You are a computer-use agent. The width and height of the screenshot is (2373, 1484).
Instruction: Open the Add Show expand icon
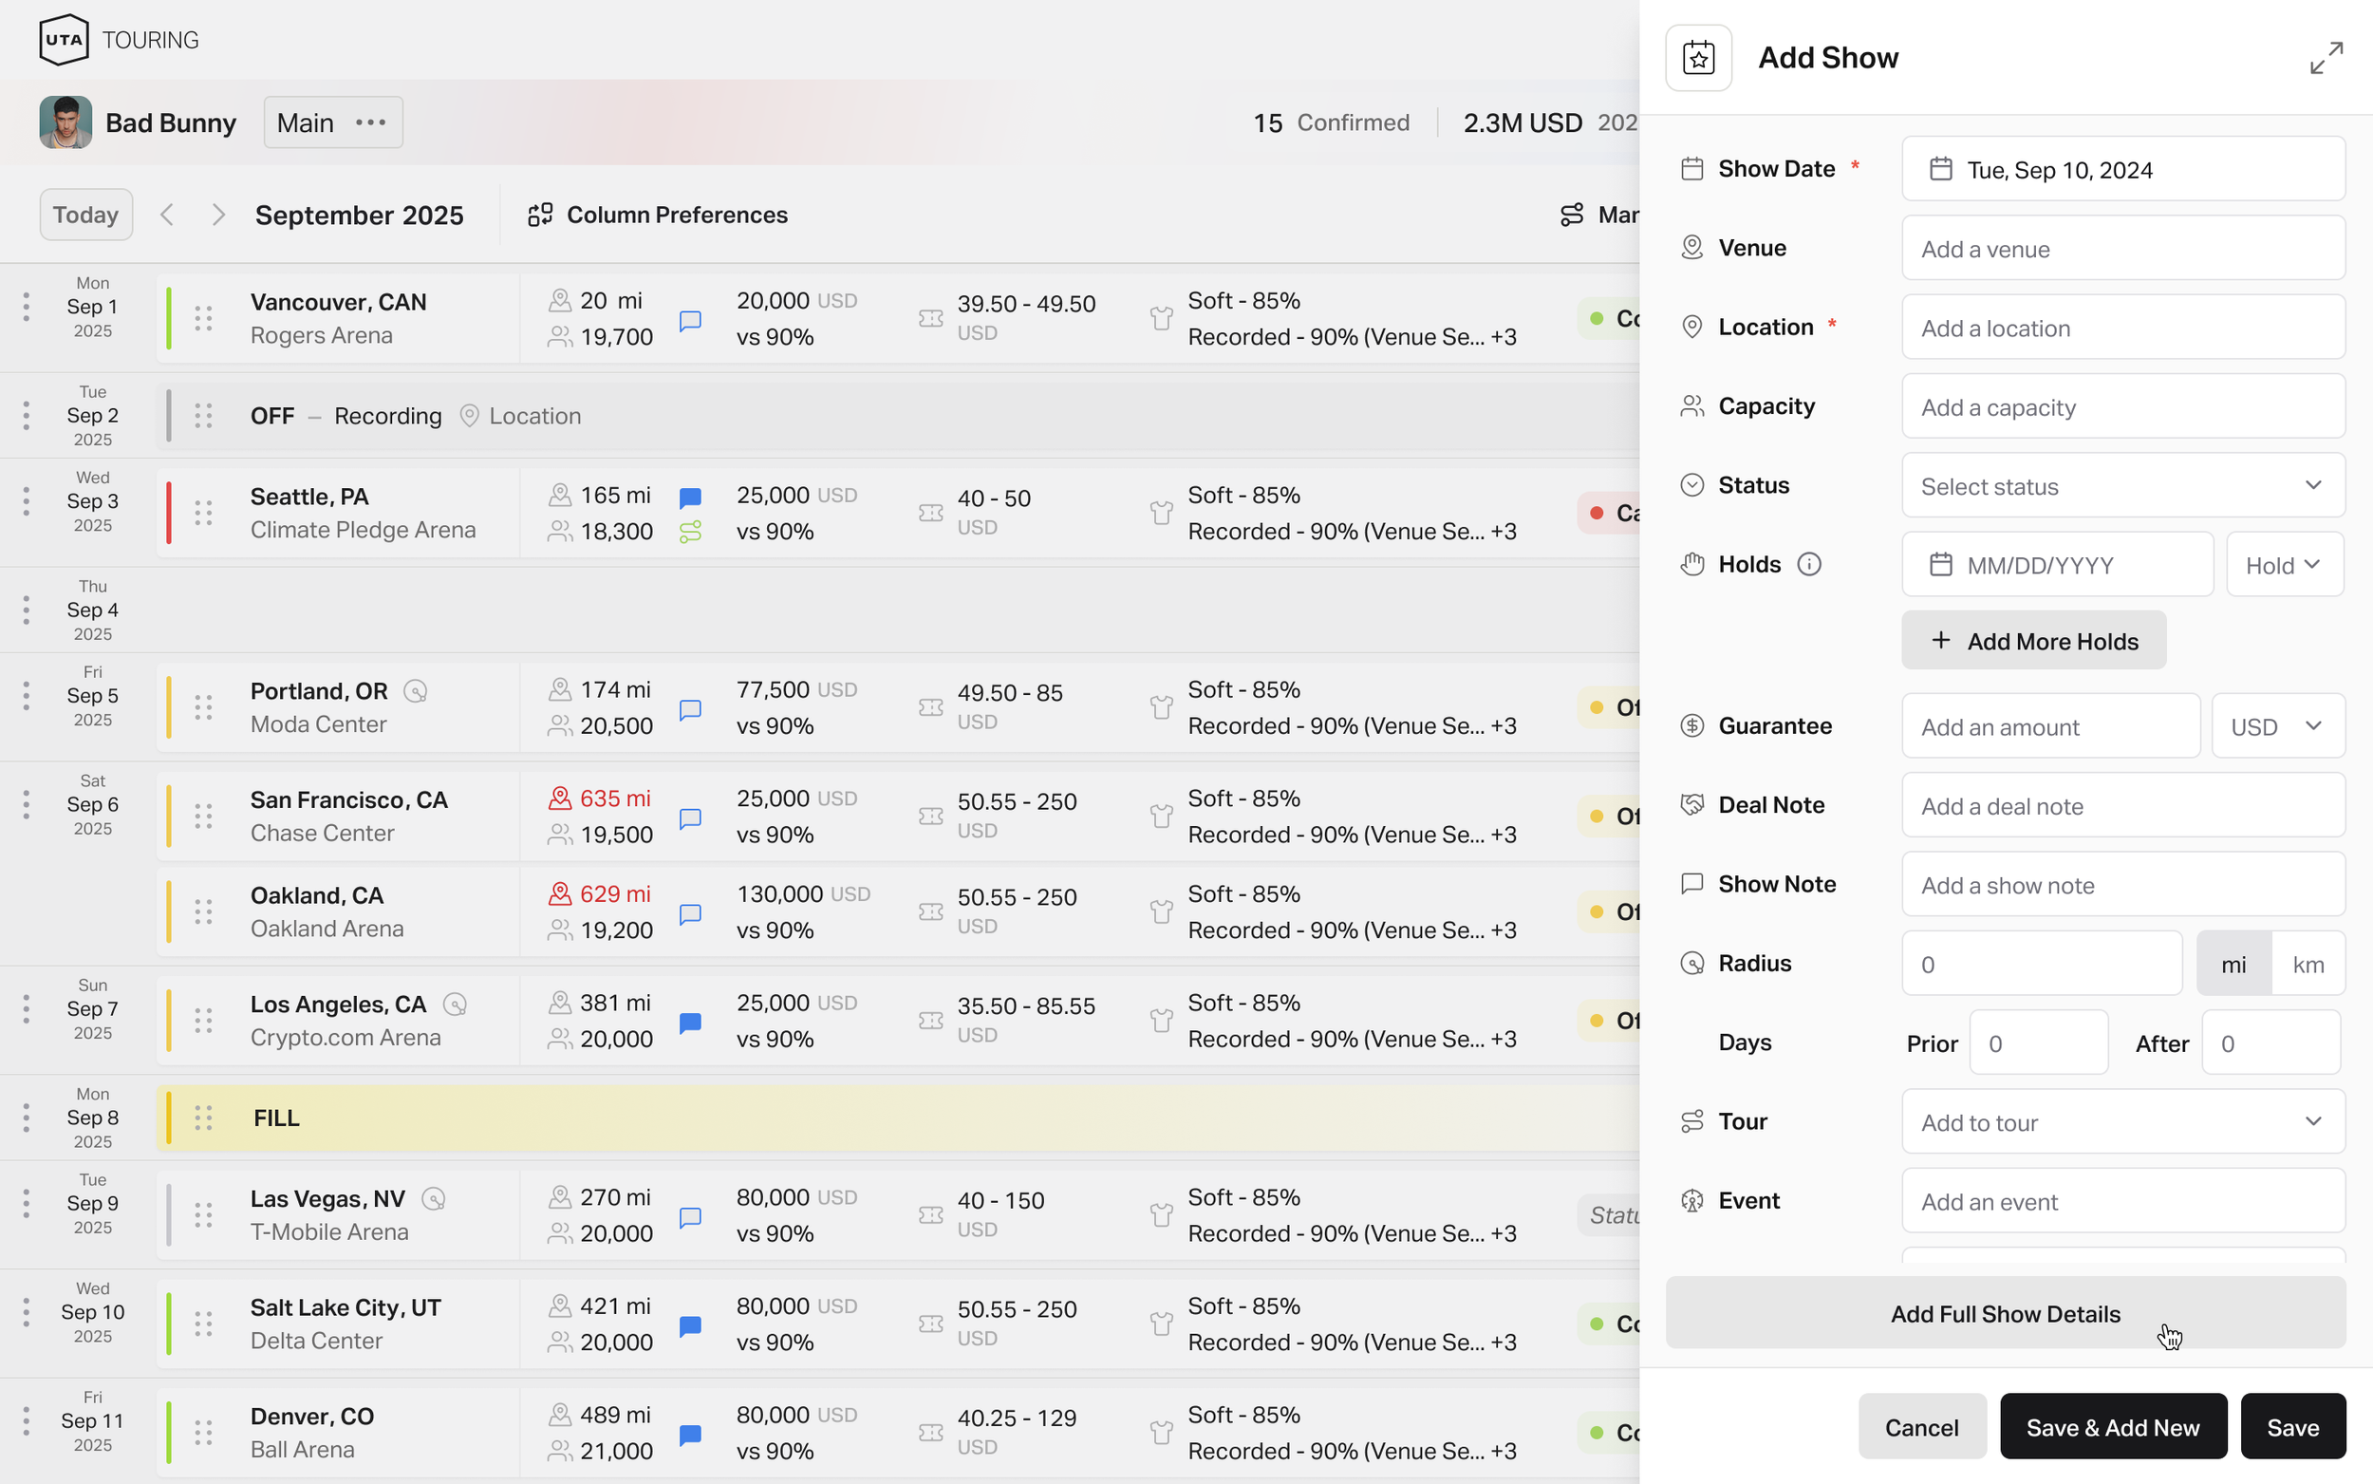2326,58
